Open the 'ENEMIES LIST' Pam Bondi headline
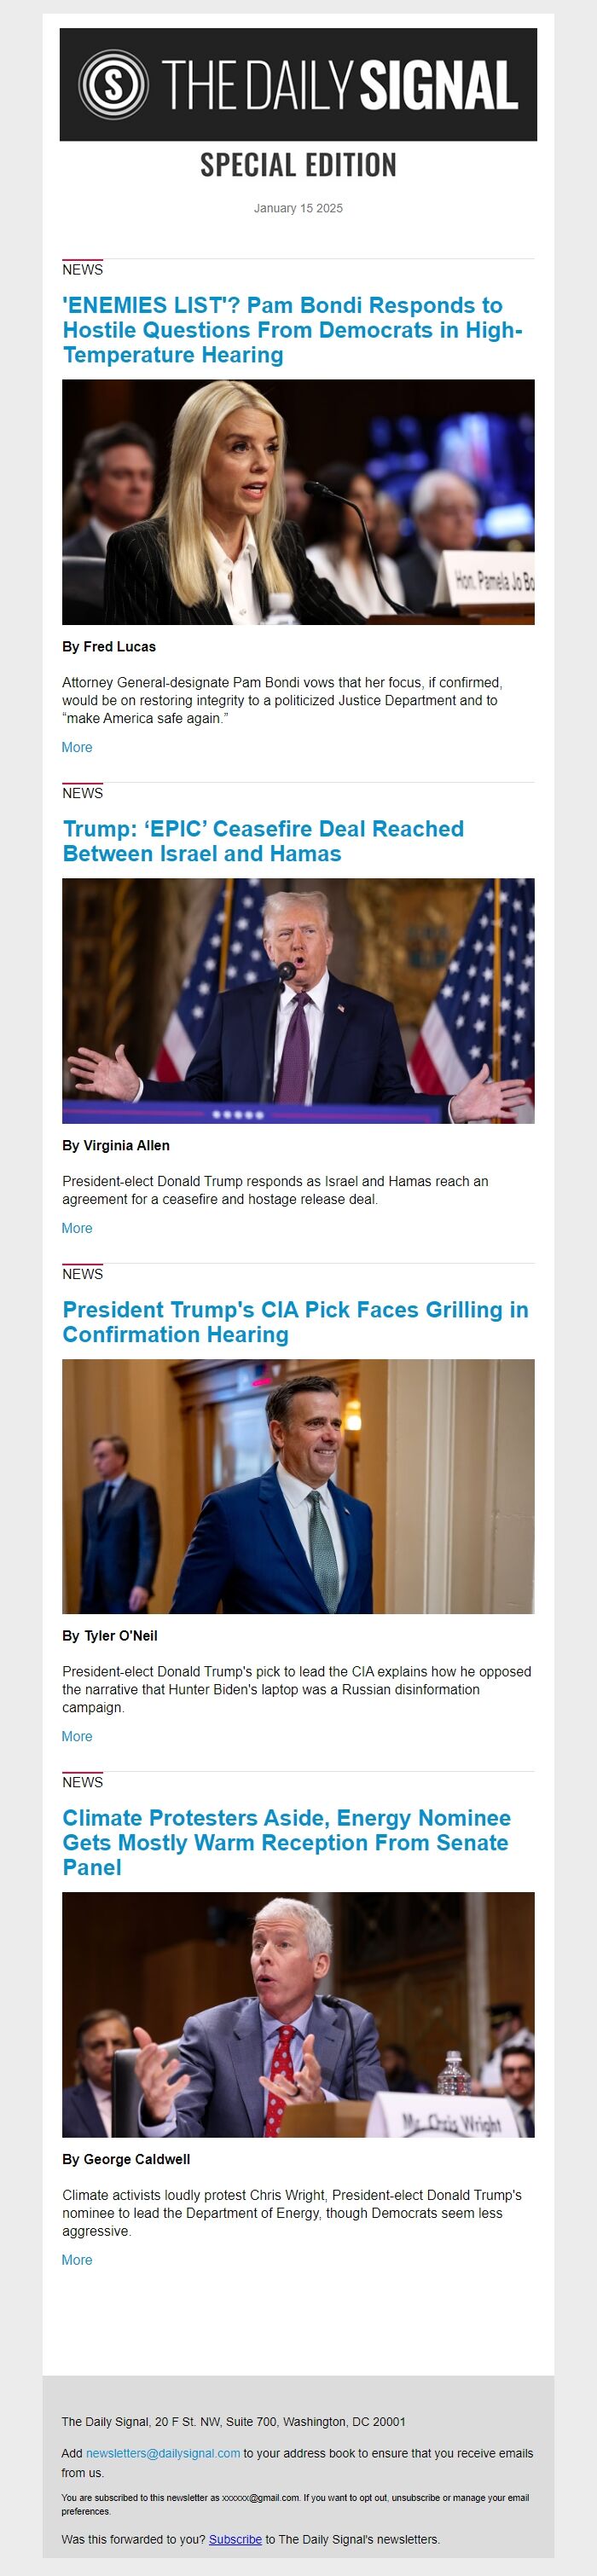Screen dimensions: 597x2576 292,330
